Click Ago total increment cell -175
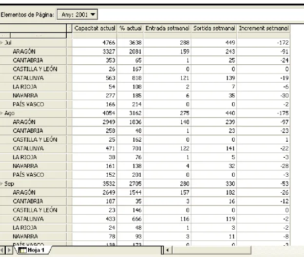 (x=264, y=113)
